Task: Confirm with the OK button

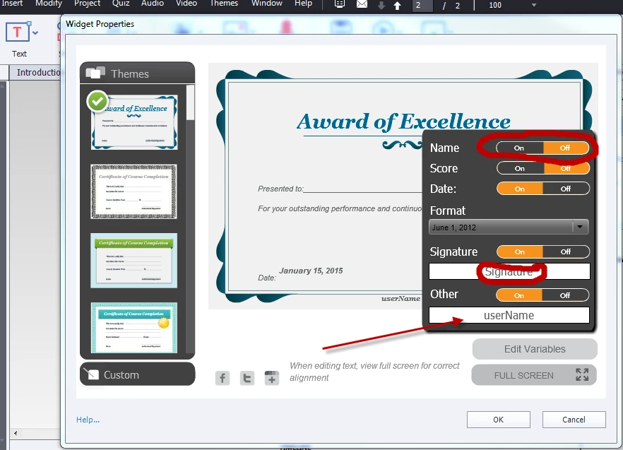Action: click(498, 420)
